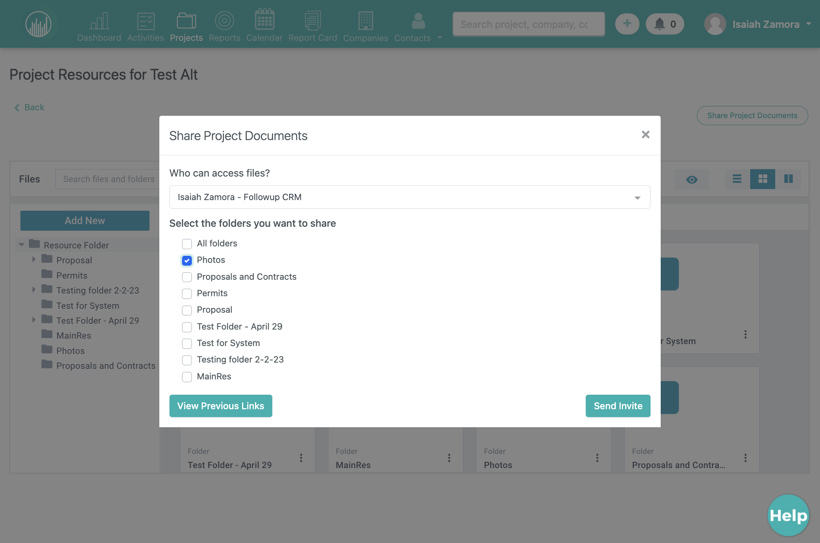This screenshot has height=543, width=820.
Task: Click the top search project field
Action: pyautogui.click(x=528, y=24)
